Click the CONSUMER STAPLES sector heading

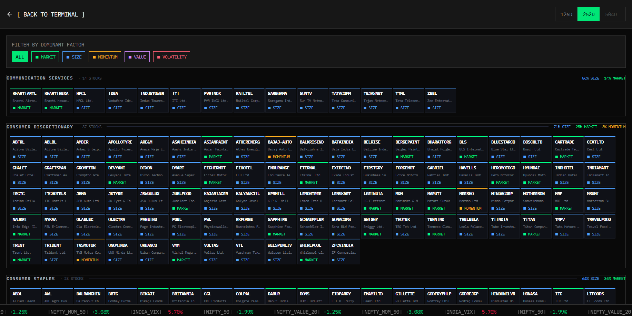click(31, 279)
